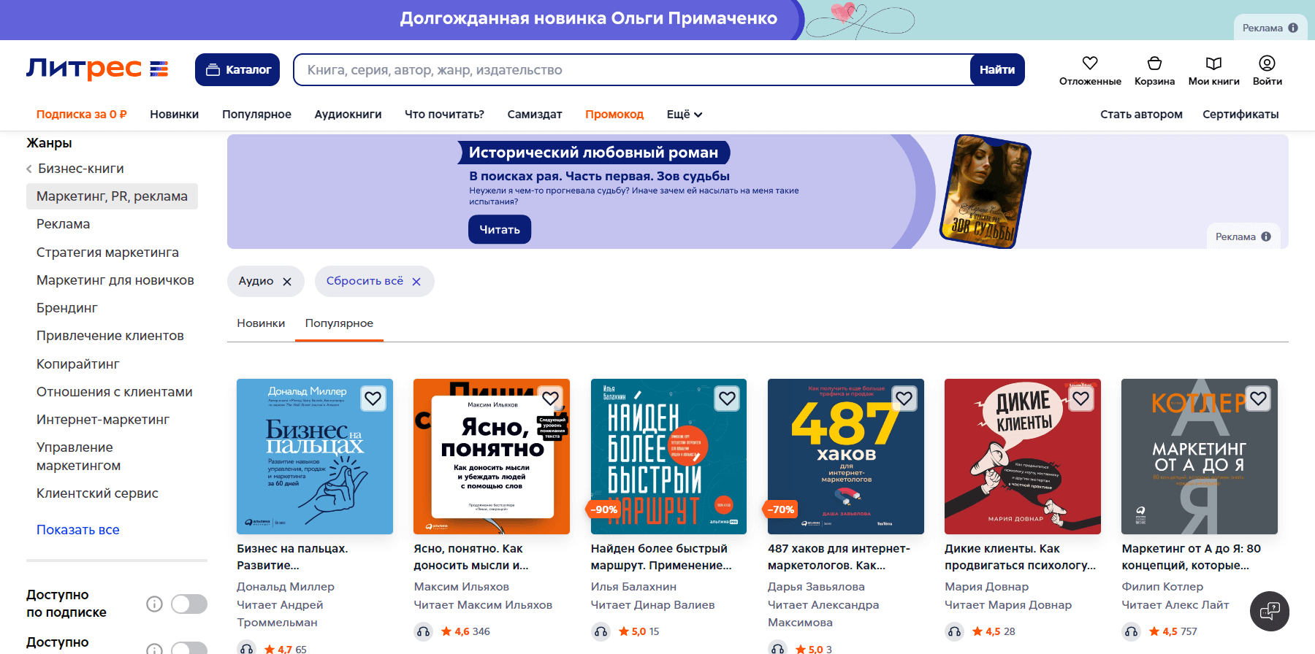The width and height of the screenshot is (1315, 654).
Task: Select 'Клиентский сервис' genre
Action: click(97, 493)
